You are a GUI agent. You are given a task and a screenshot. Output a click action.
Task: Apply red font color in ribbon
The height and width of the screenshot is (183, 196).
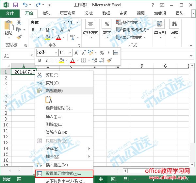point(58,37)
